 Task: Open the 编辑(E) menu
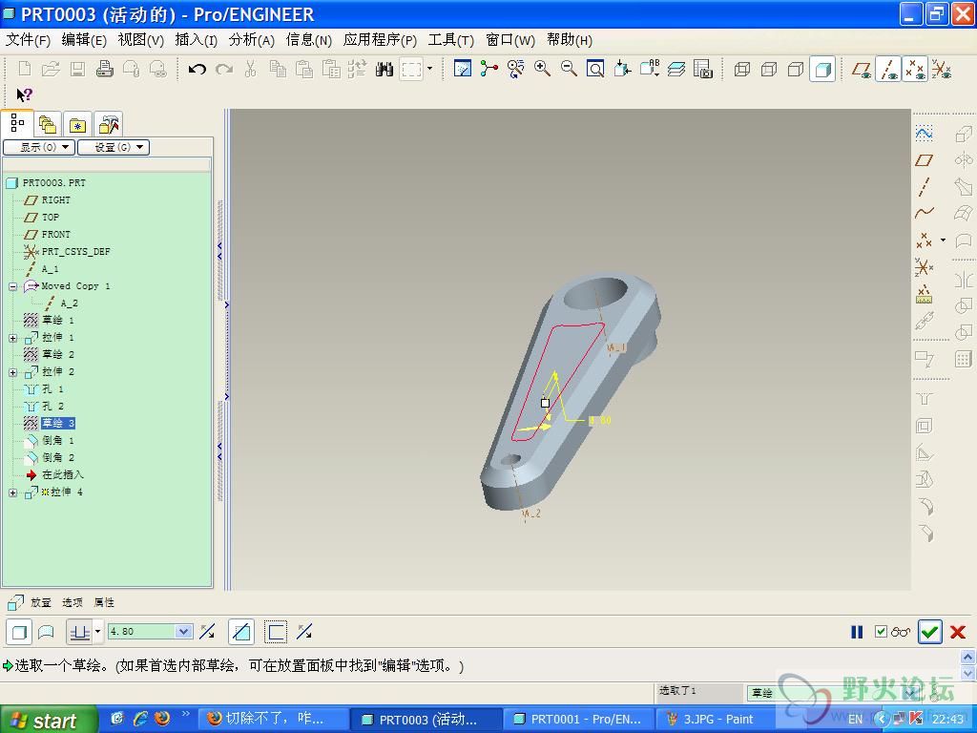coord(84,40)
